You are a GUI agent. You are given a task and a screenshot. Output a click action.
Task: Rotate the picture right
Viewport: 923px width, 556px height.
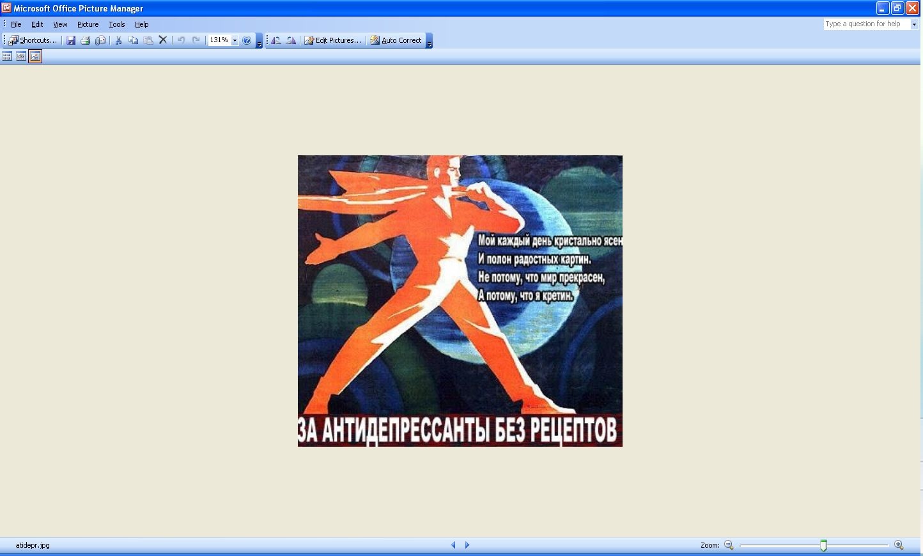click(291, 40)
